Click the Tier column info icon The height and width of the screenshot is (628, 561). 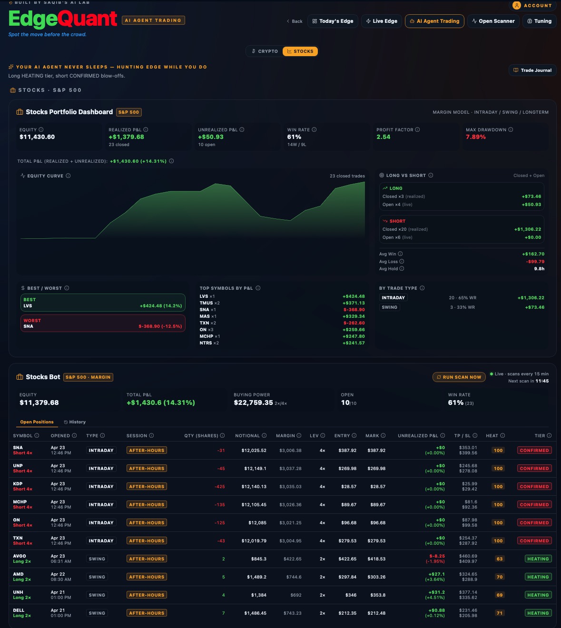[549, 435]
